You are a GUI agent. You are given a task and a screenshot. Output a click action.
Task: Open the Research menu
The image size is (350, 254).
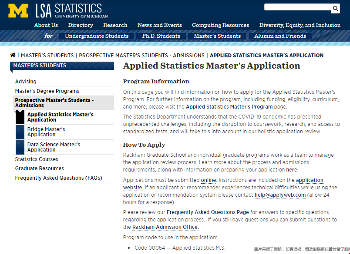coord(115,25)
